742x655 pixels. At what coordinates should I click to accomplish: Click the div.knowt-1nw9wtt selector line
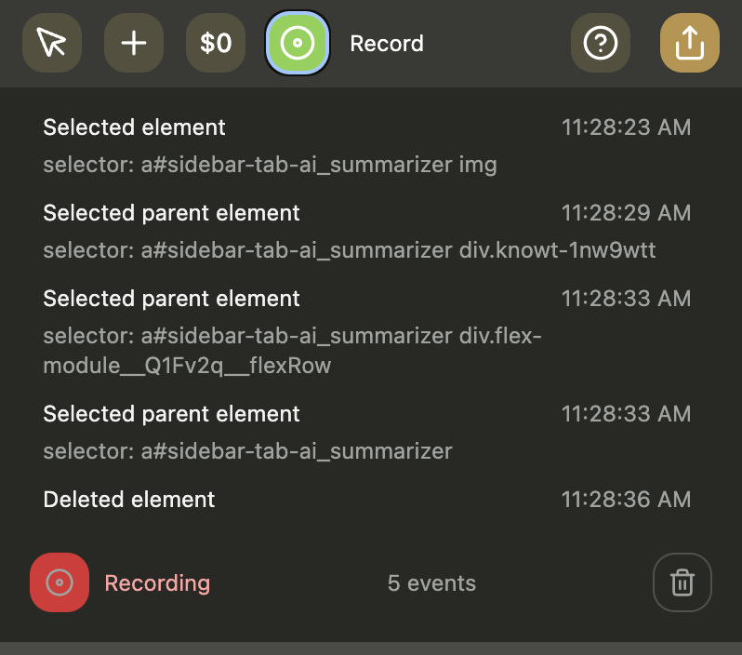(350, 251)
